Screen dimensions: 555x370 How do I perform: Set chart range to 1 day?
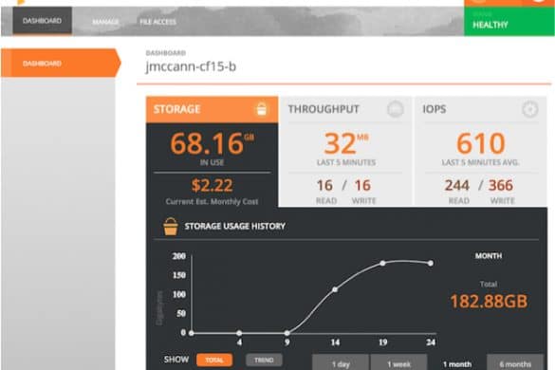(341, 363)
